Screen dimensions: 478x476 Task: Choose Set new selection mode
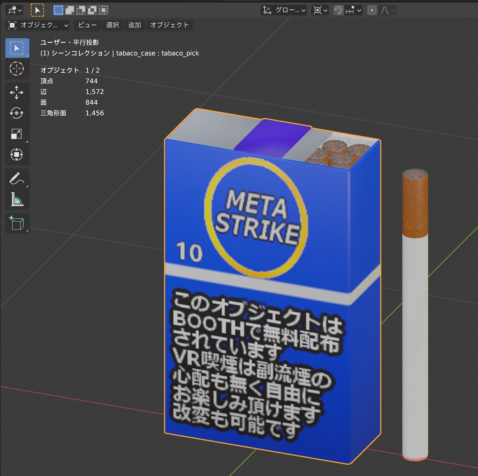[58, 10]
